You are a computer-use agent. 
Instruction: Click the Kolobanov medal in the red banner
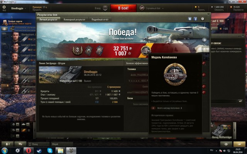coord(146,50)
